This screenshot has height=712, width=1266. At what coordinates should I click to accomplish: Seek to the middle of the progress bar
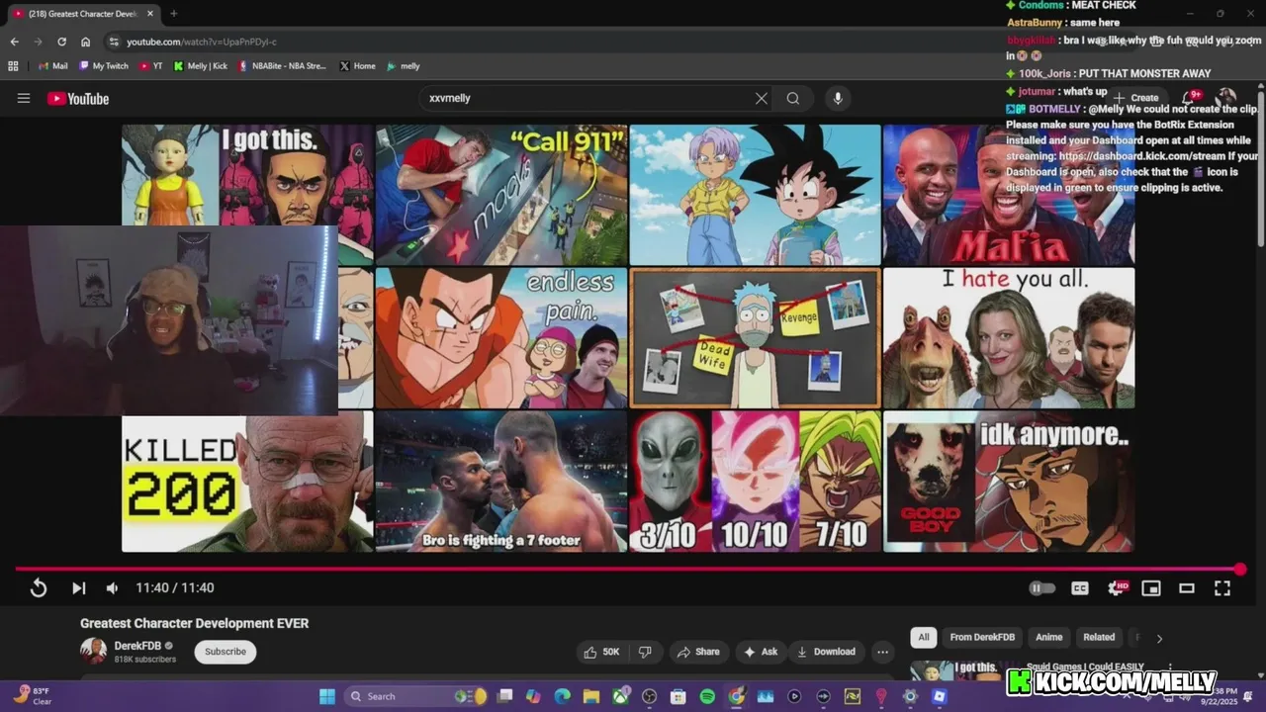pos(628,569)
